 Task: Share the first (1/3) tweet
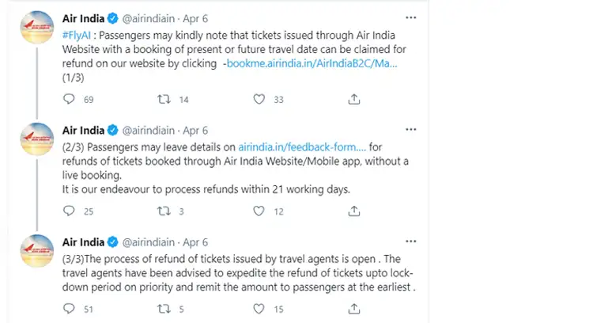click(354, 99)
